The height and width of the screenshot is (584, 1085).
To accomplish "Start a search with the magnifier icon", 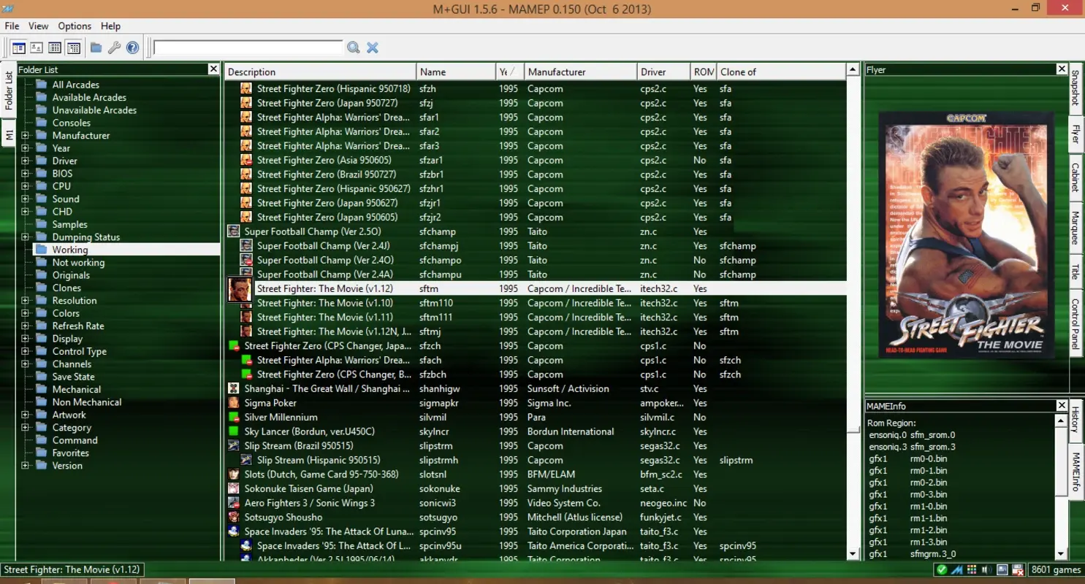I will [354, 47].
